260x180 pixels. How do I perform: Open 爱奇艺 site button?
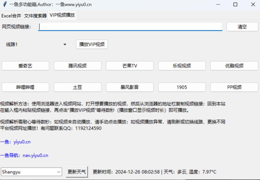25,66
